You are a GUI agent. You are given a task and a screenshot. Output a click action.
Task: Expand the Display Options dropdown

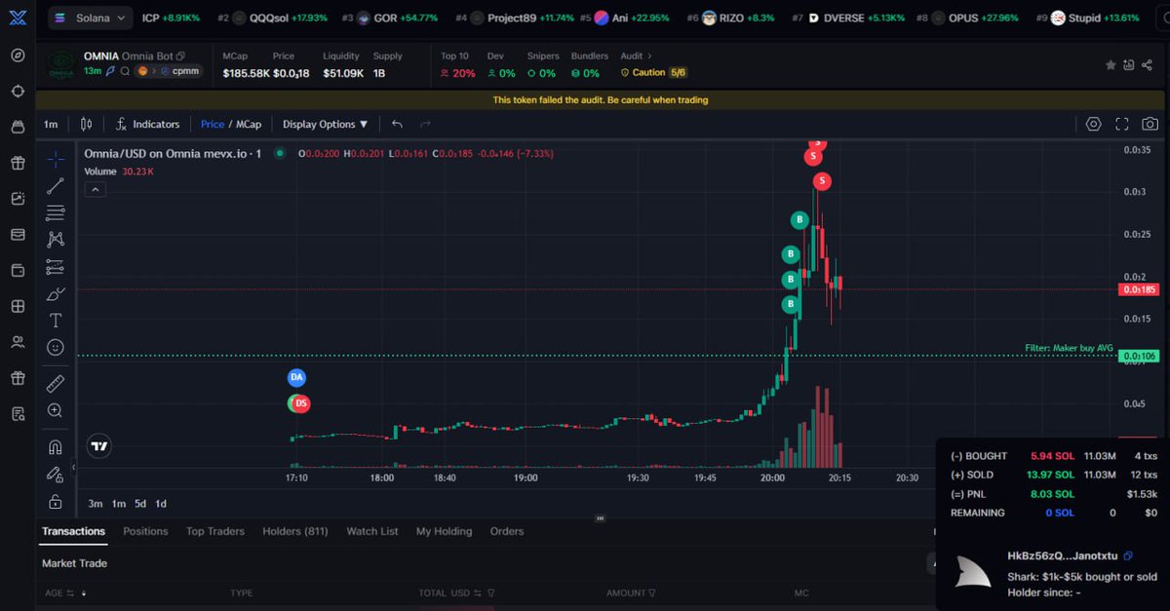pos(326,124)
